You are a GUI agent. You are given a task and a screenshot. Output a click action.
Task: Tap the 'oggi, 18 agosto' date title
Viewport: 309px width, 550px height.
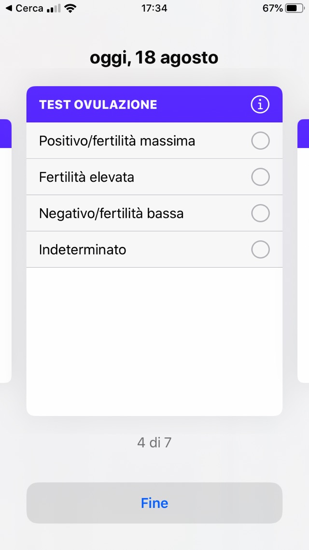click(x=154, y=58)
